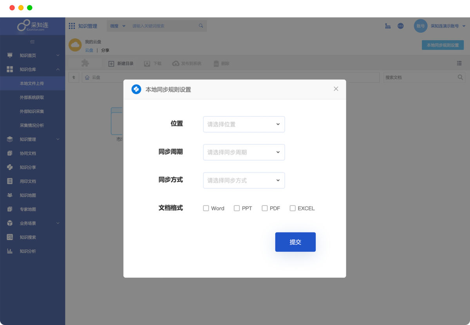Click the 协同文档 sidebar icon
The image size is (470, 325).
[x=10, y=153]
